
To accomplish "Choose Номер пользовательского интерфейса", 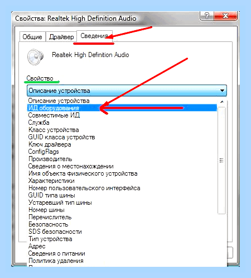I will pyautogui.click(x=122, y=188).
